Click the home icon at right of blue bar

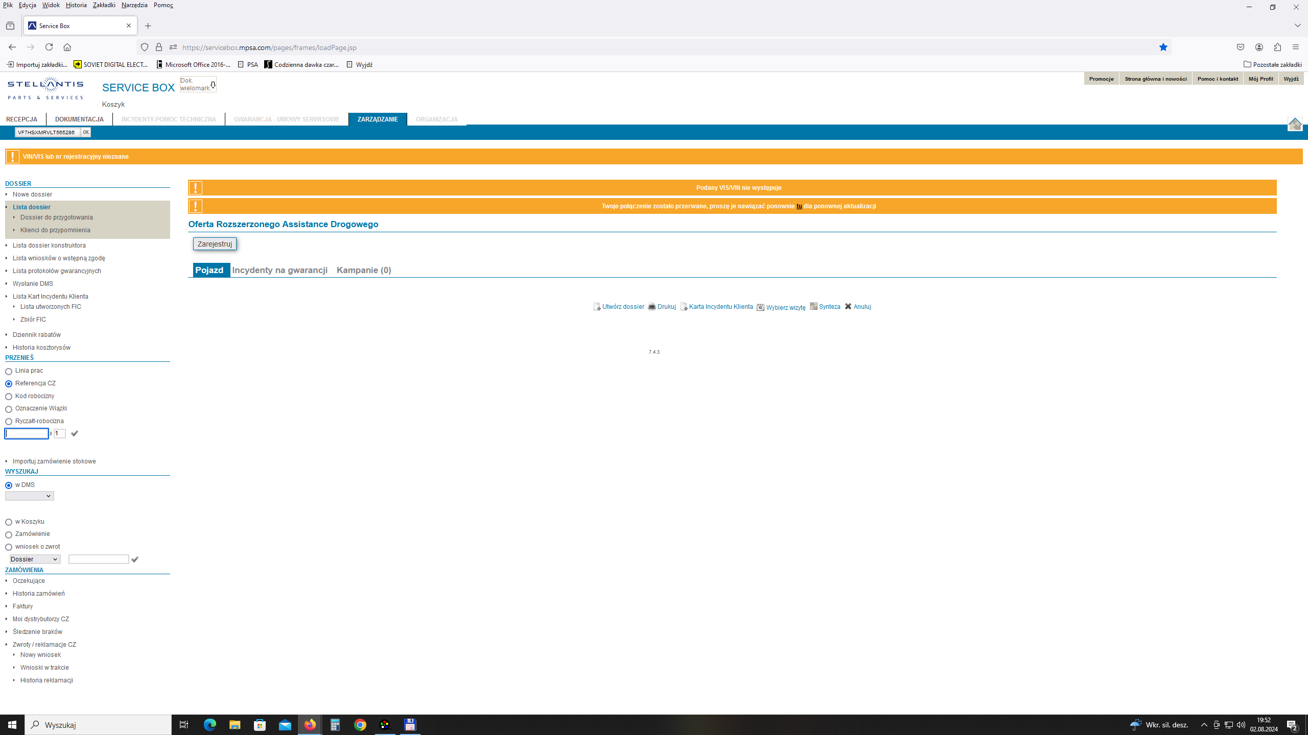pos(1295,124)
